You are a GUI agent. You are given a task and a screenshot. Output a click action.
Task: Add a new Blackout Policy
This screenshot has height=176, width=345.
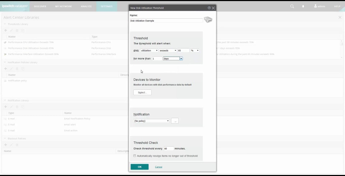5,145
